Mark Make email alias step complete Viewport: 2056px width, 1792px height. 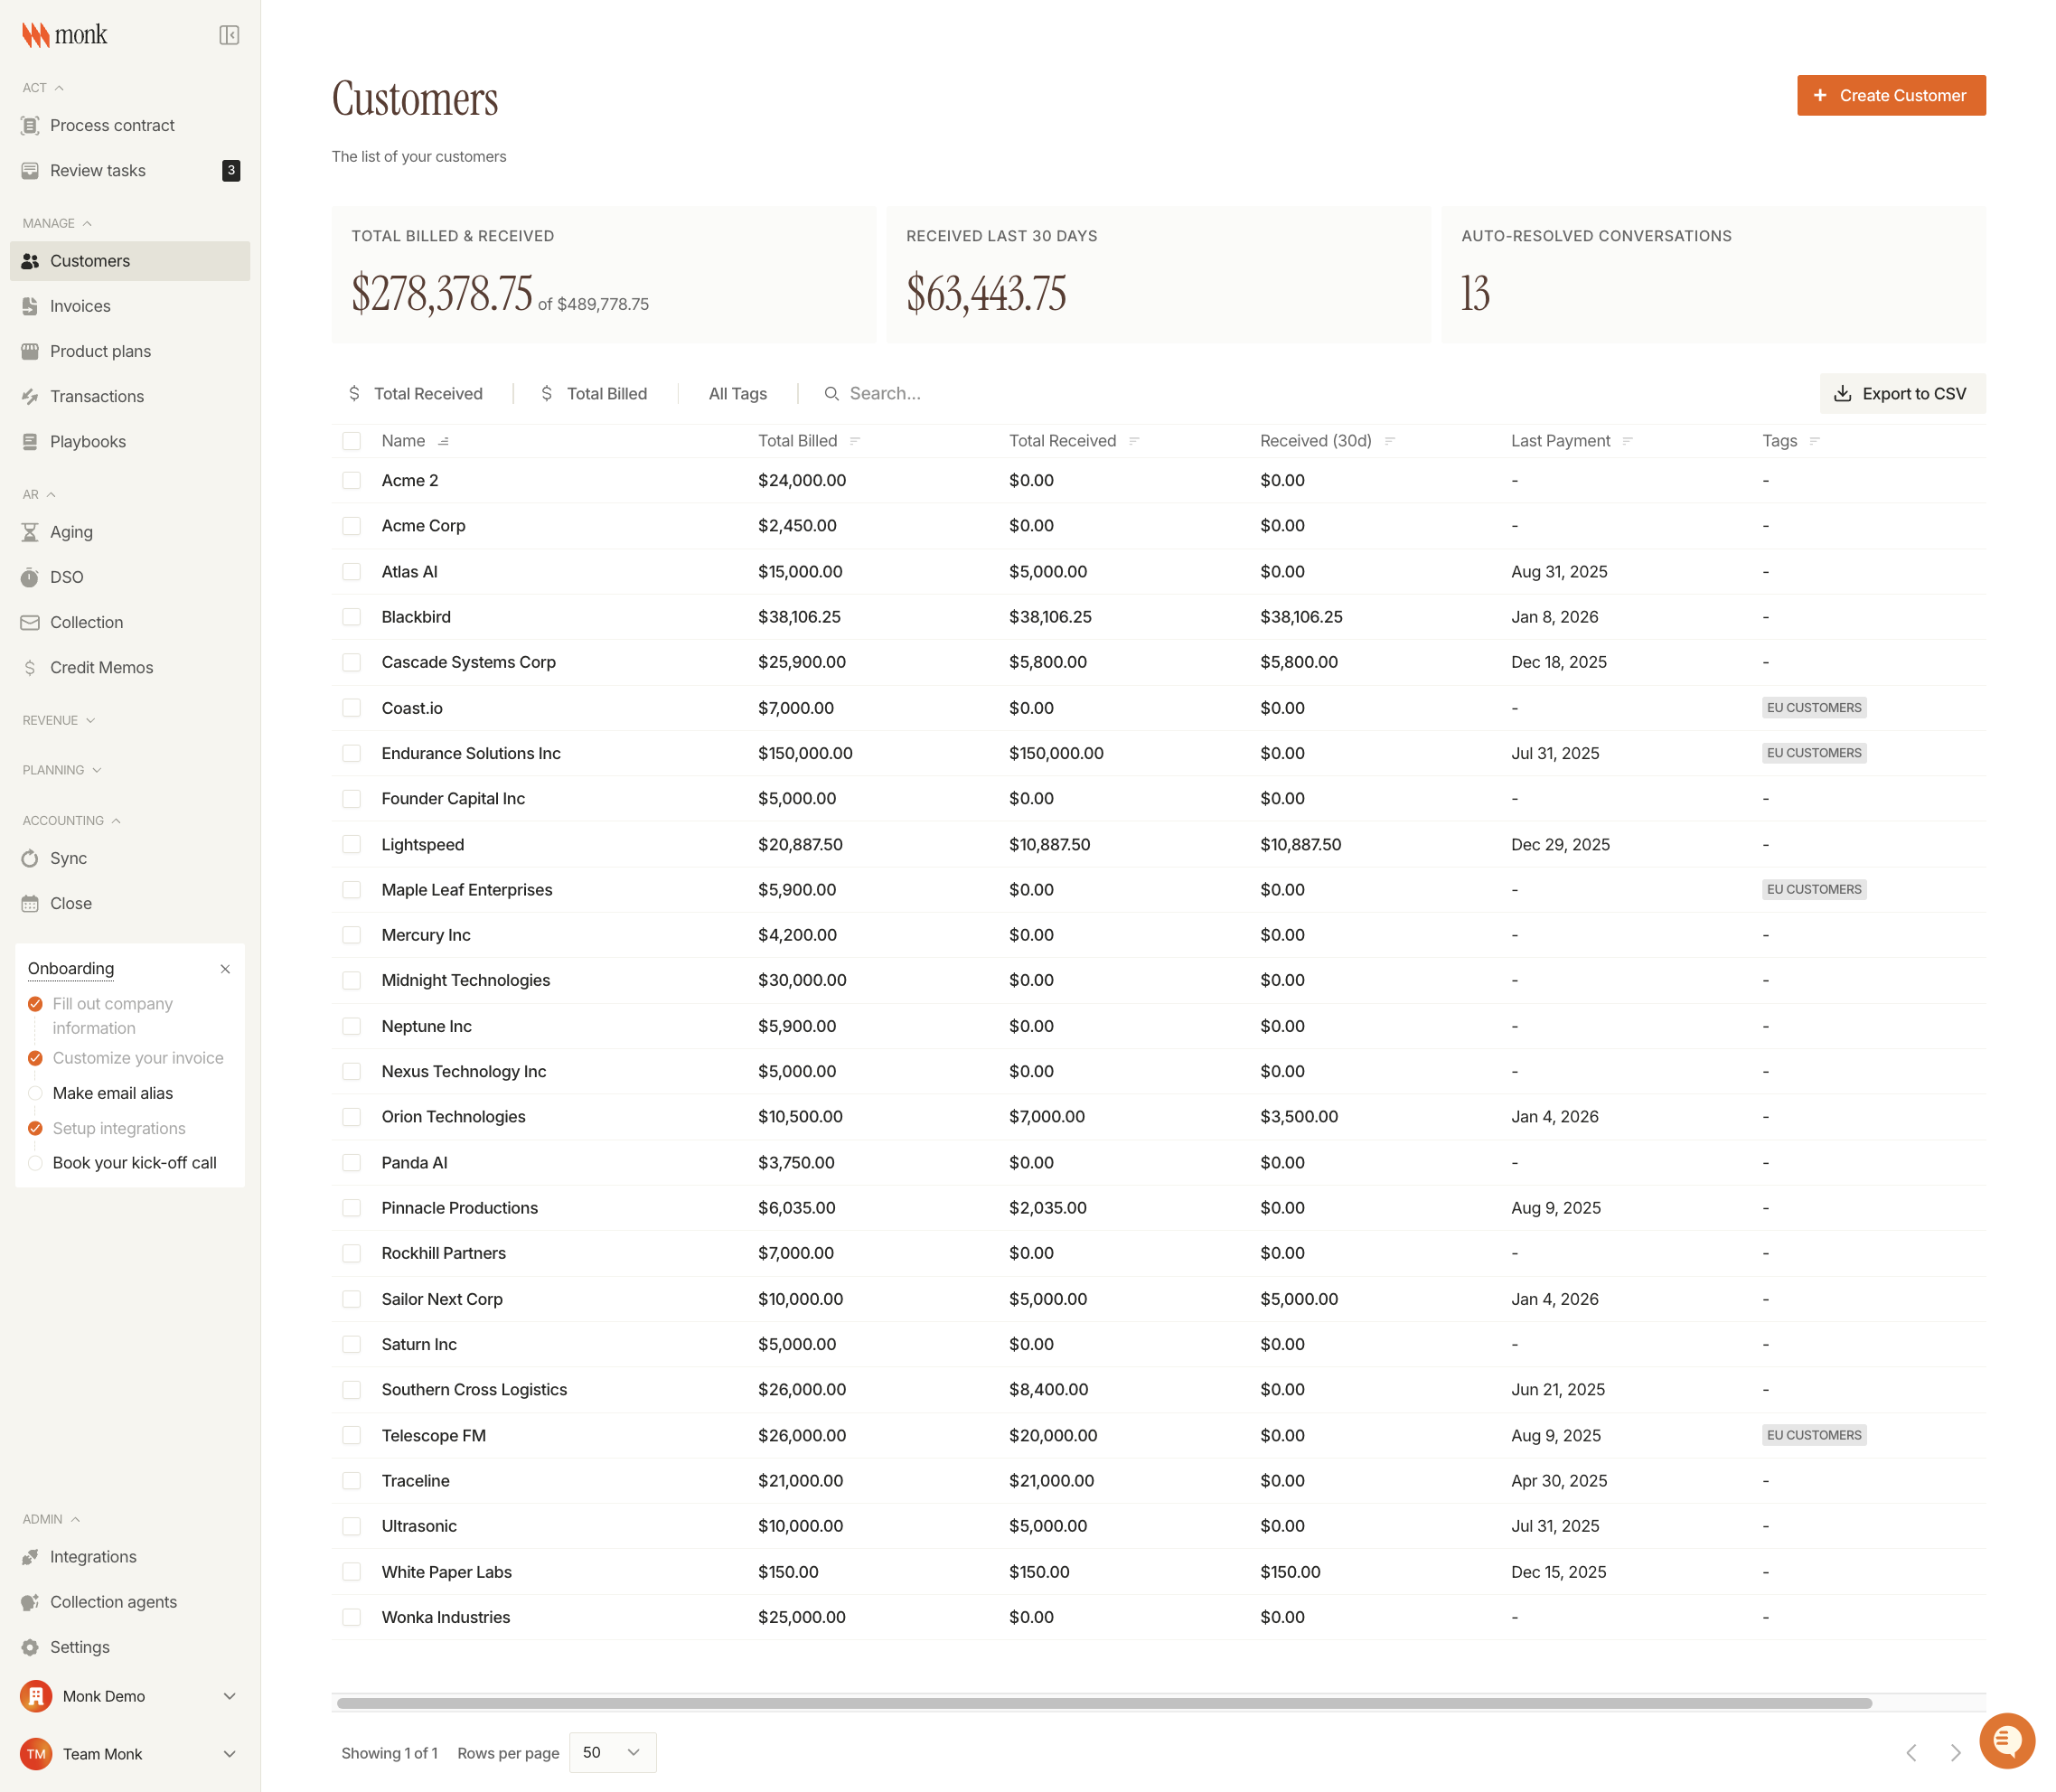pos(36,1093)
